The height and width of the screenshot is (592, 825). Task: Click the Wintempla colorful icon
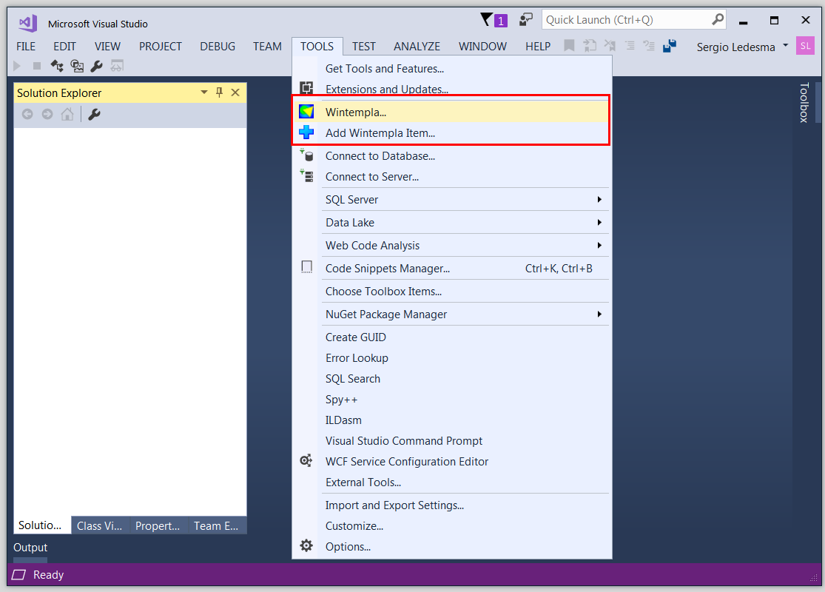pos(306,112)
